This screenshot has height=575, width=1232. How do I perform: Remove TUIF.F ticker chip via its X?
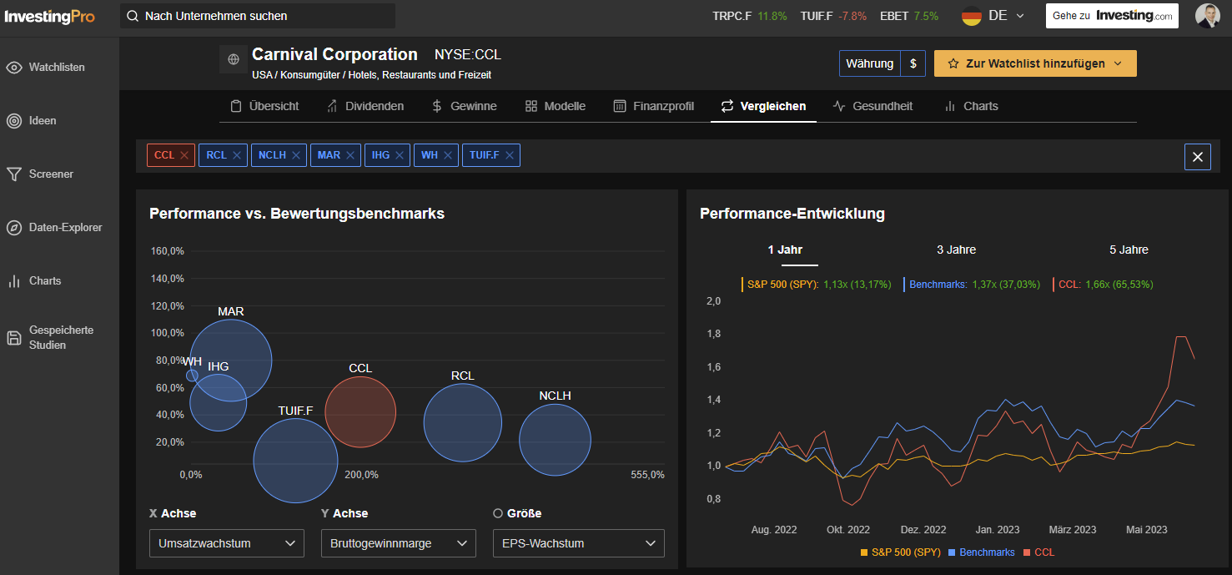pos(509,155)
